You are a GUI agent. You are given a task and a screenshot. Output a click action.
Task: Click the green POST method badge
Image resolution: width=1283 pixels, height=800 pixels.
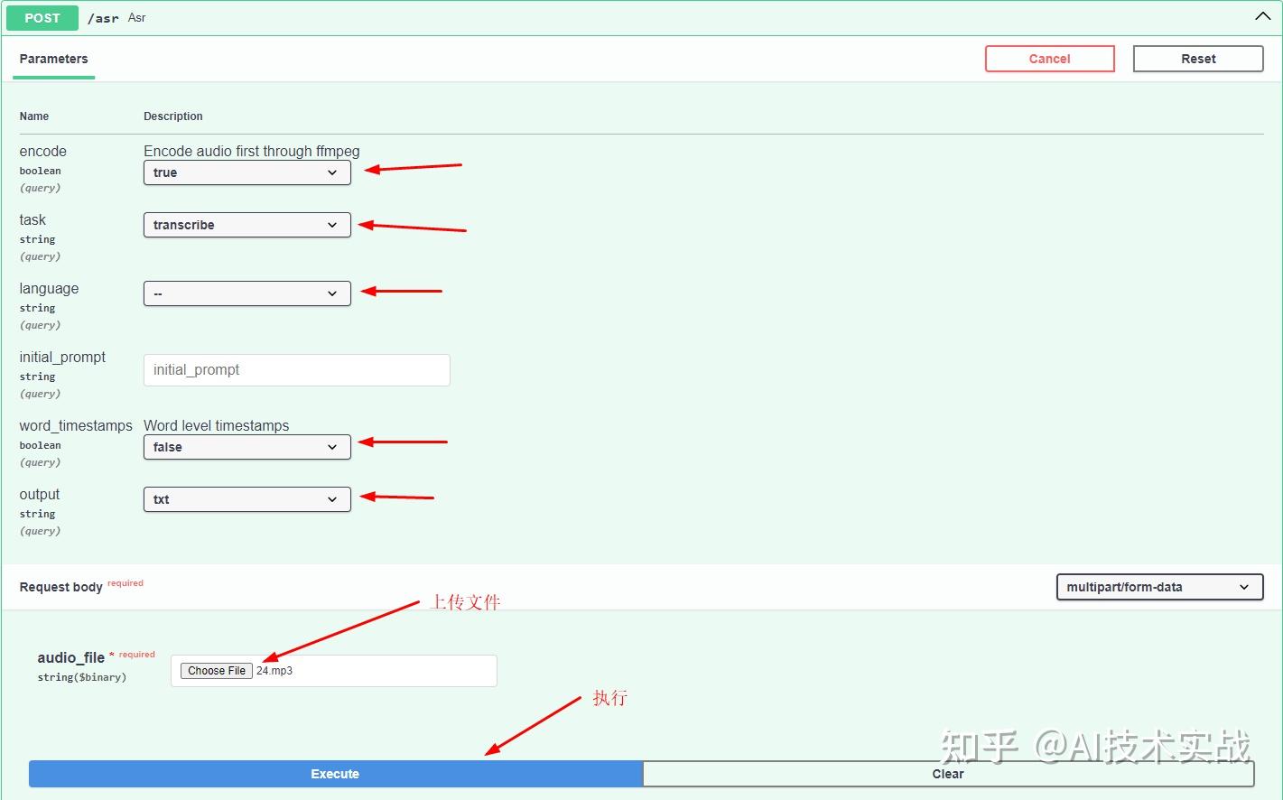point(42,17)
